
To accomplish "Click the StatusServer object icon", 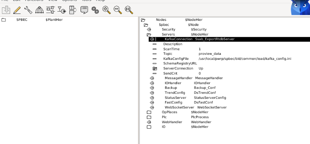I will [152, 98].
